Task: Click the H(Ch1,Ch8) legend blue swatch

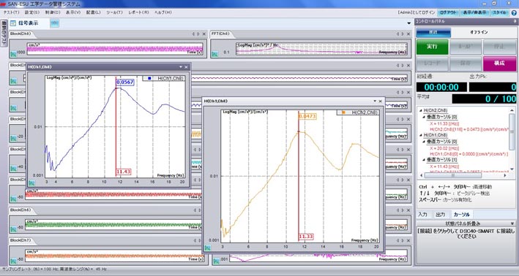Action: pos(149,78)
